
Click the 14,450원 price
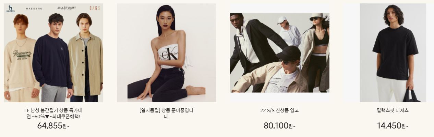(x=393, y=126)
